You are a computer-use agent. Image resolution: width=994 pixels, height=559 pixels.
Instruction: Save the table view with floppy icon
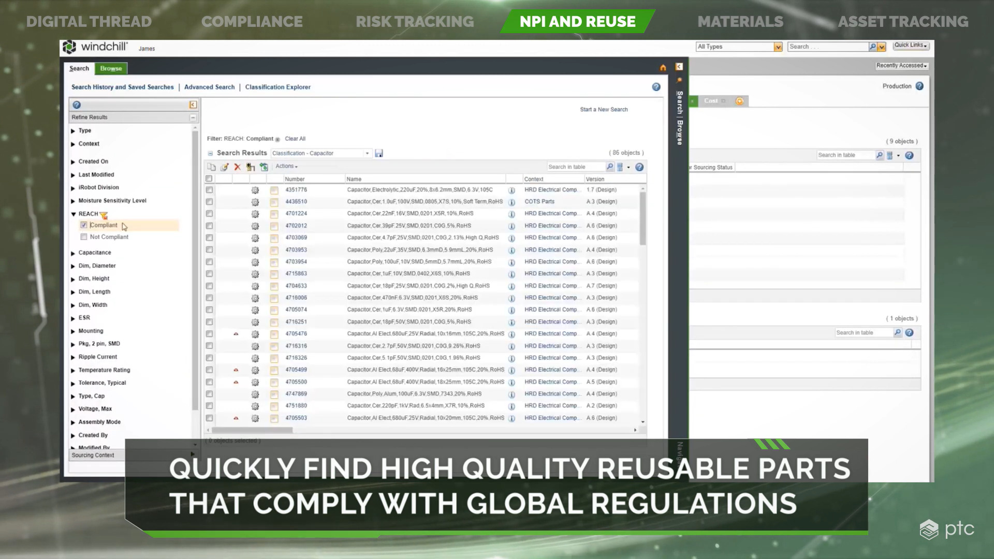tap(379, 153)
